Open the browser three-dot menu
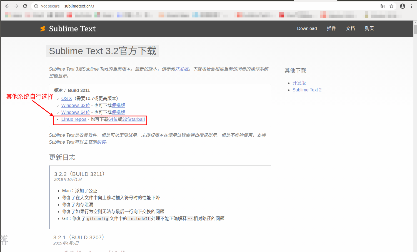417x252 pixels. (x=412, y=6)
